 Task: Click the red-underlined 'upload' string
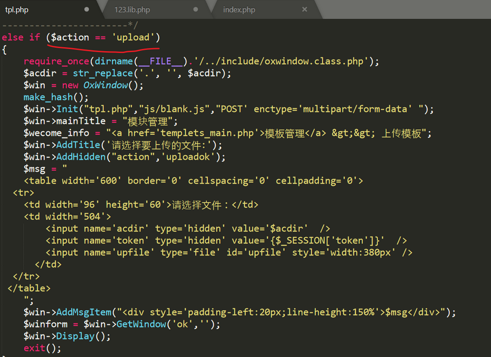click(x=132, y=37)
